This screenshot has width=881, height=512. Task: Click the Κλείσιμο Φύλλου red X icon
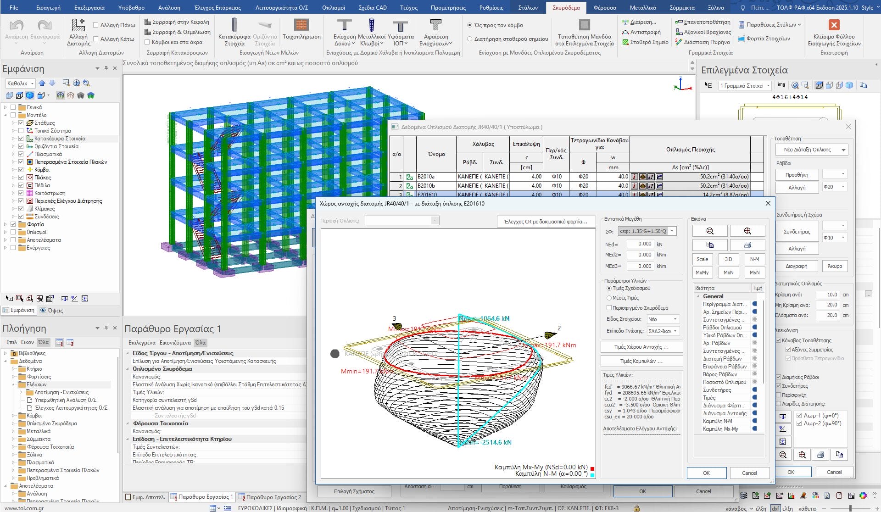pos(834,25)
